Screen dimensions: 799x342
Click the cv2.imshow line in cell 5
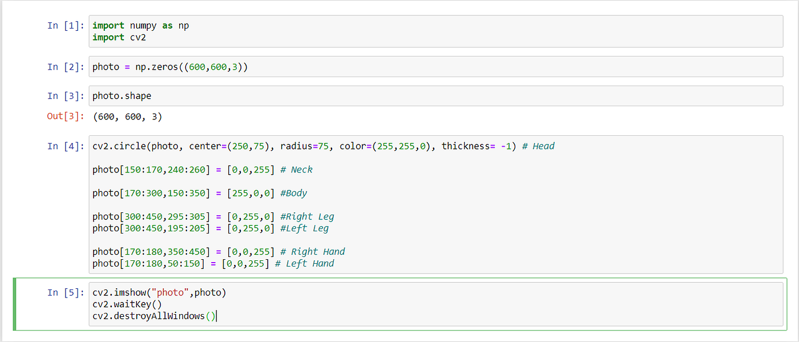coord(159,292)
